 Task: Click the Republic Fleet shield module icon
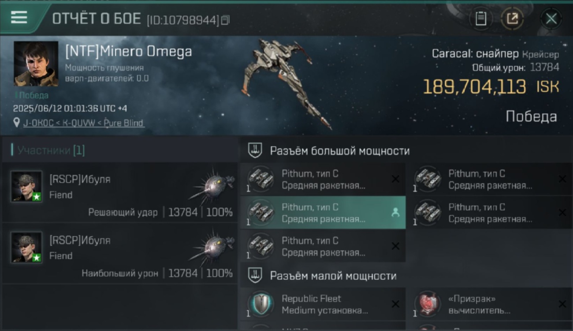click(260, 304)
